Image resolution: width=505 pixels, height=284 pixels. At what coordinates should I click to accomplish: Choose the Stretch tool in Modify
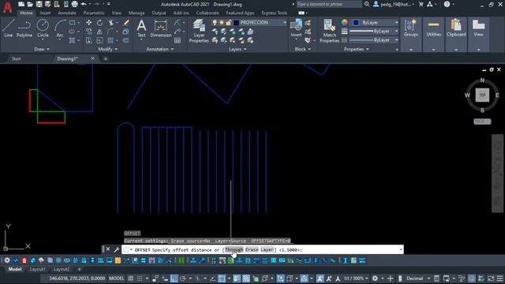pyautogui.click(x=88, y=40)
